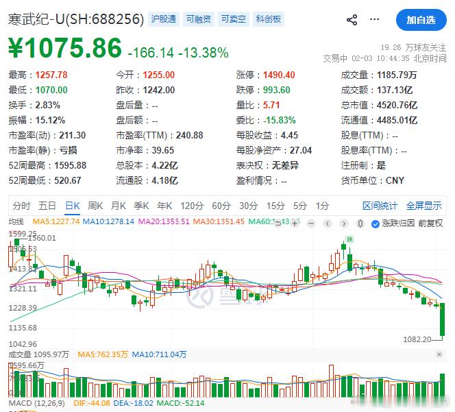
Task: Click the candlestick style icon
Action: (x=360, y=223)
